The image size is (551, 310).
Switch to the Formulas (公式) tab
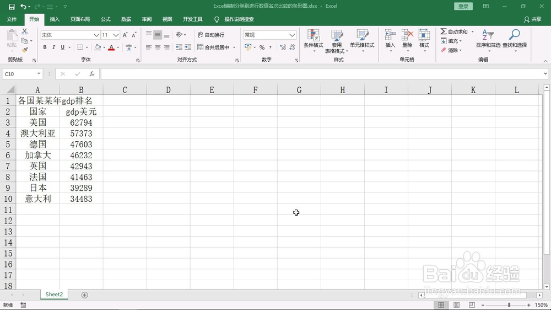pyautogui.click(x=105, y=19)
